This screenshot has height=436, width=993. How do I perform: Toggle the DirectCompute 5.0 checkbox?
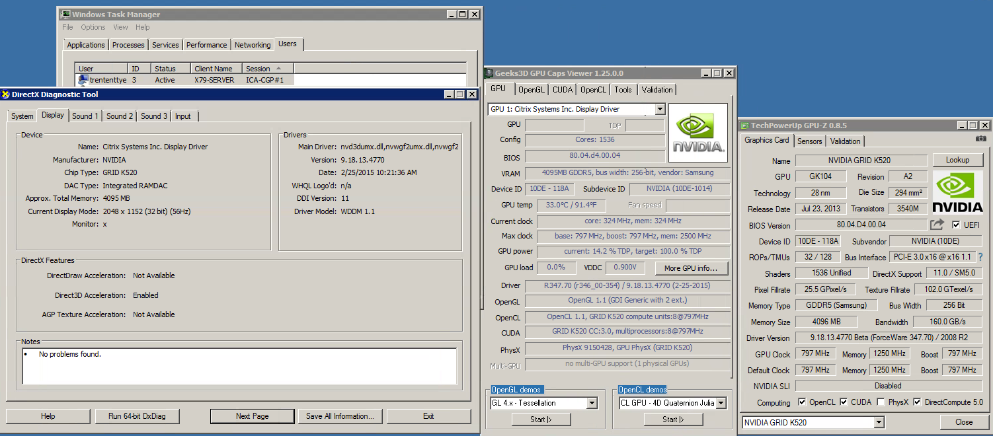click(x=917, y=402)
